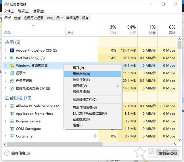The image size is (184, 162).
Task: Choose 重新启动(R) in the context menu
Action: [x=93, y=74]
